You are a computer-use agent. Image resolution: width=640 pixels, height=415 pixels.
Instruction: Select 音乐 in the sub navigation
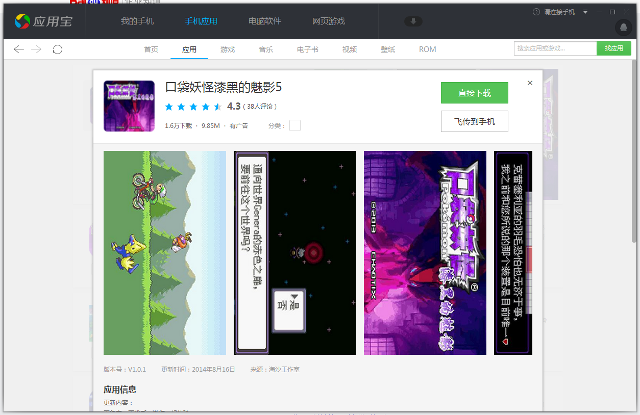[x=266, y=49]
